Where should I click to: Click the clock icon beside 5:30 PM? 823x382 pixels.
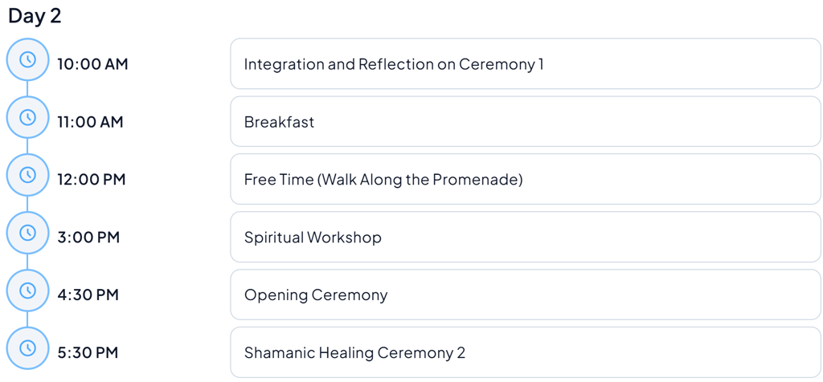point(27,349)
